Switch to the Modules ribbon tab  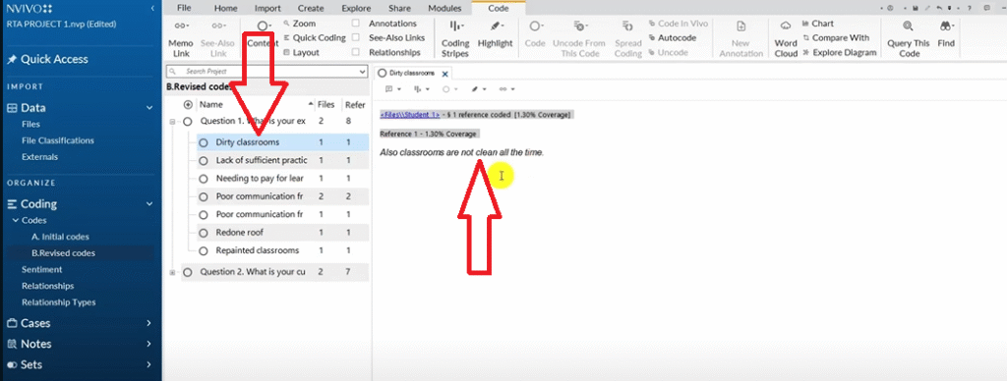tap(444, 8)
